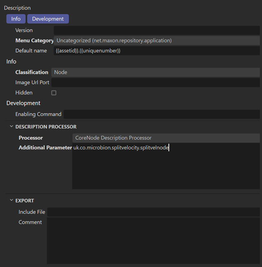
Task: Open the Processor dropdown
Action: pyautogui.click(x=166, y=138)
